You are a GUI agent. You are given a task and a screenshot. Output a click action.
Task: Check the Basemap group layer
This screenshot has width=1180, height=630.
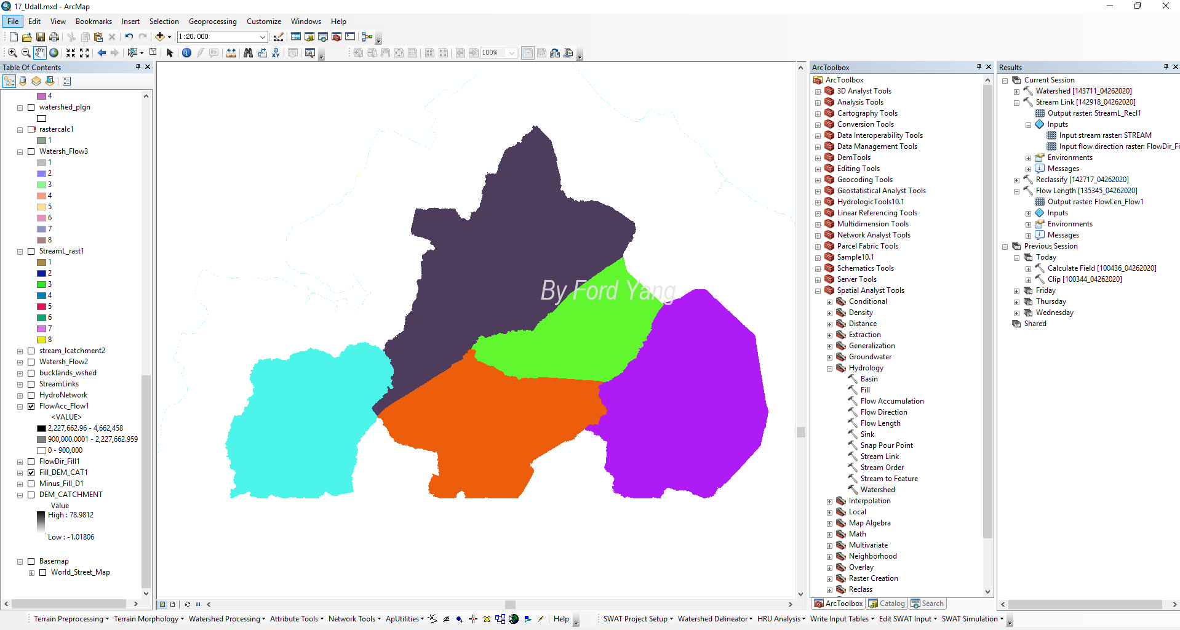pos(31,561)
